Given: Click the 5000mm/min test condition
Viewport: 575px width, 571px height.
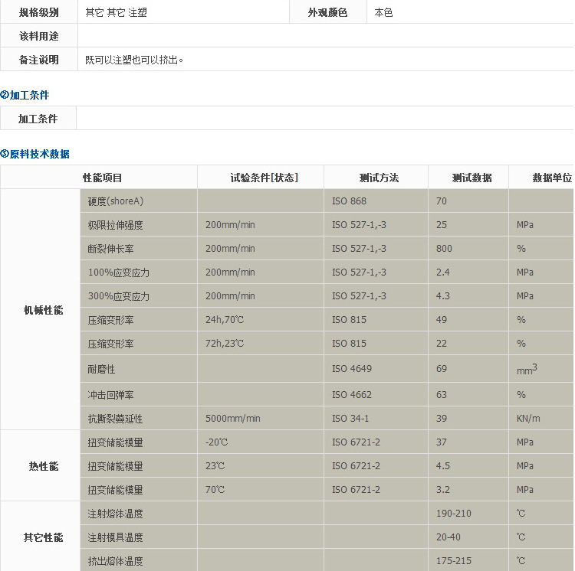Looking at the screenshot, I should click(x=233, y=419).
